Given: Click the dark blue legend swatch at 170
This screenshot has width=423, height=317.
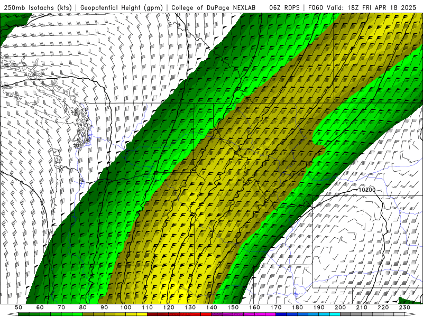Looking at the screenshot, I should pyautogui.click(x=281, y=314).
